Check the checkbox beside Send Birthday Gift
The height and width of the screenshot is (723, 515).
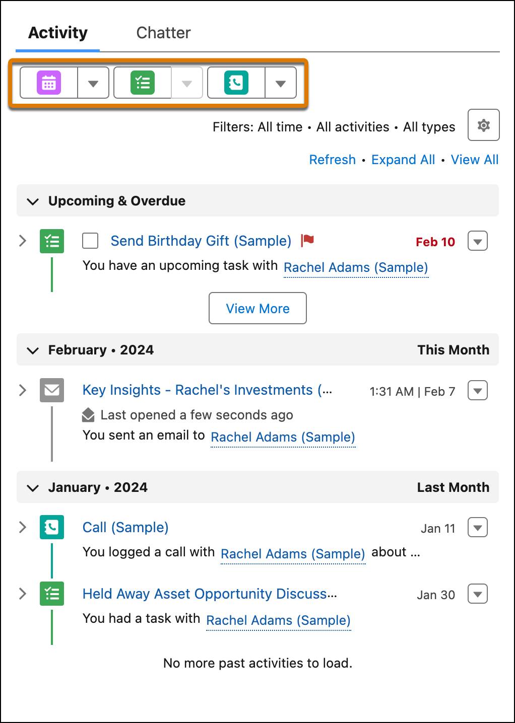[x=90, y=241]
